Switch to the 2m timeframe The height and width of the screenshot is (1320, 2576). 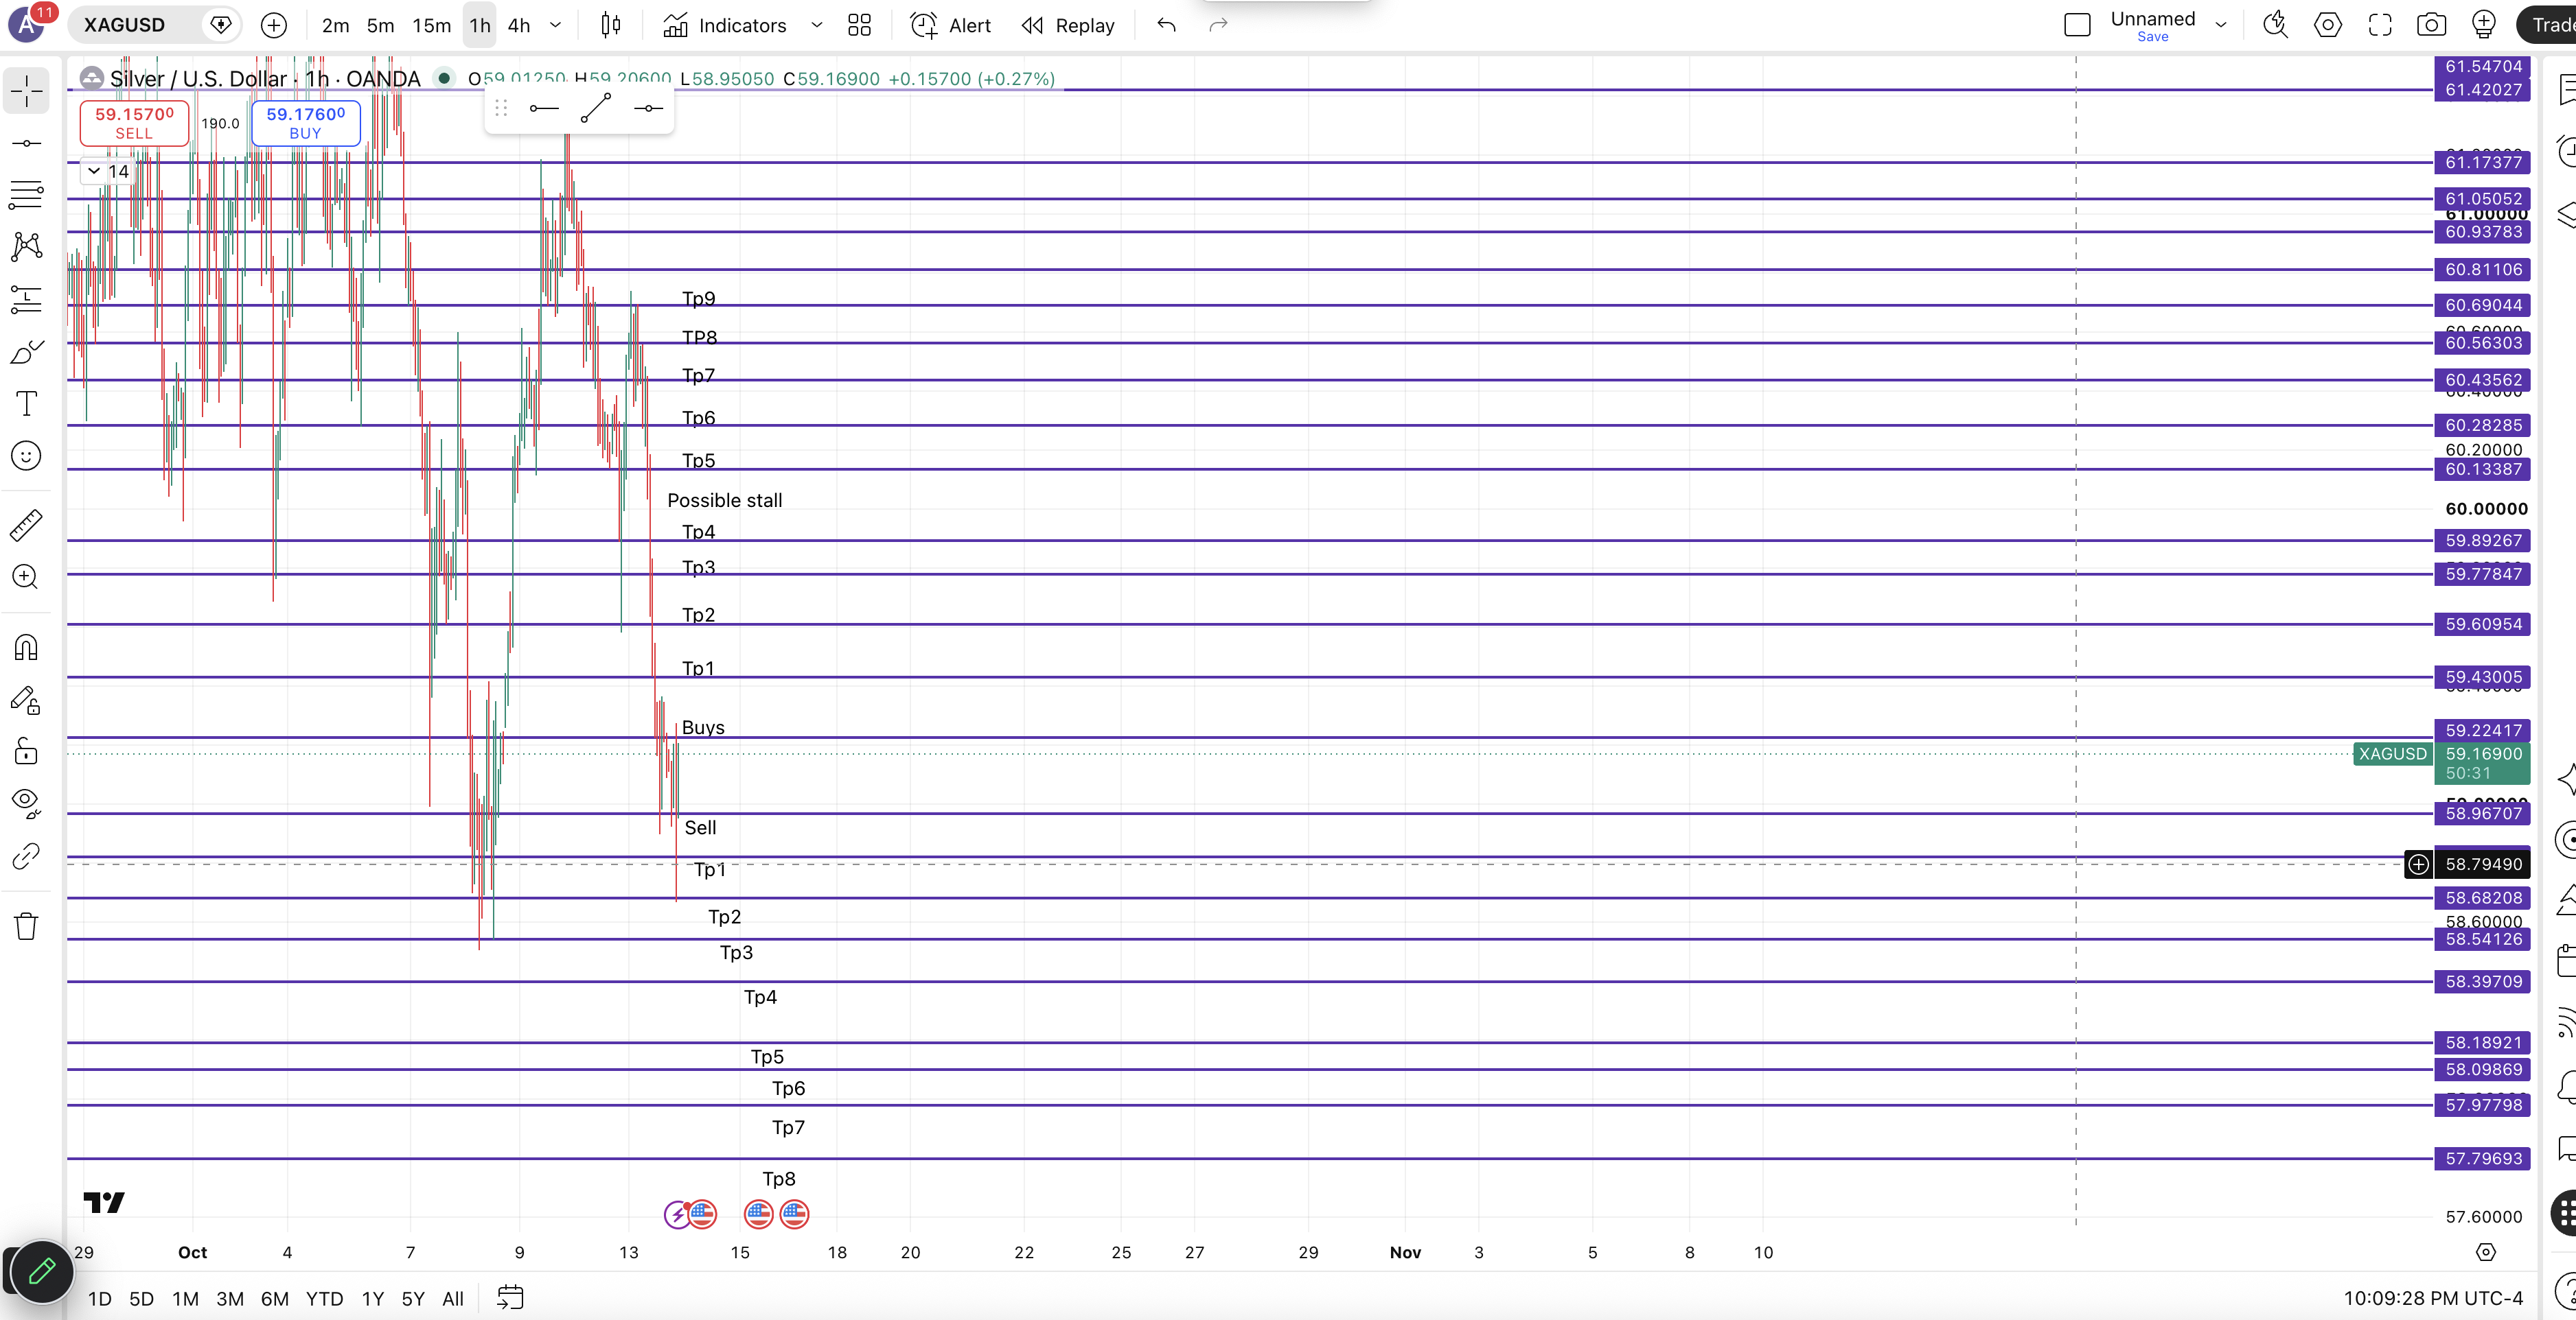335,25
